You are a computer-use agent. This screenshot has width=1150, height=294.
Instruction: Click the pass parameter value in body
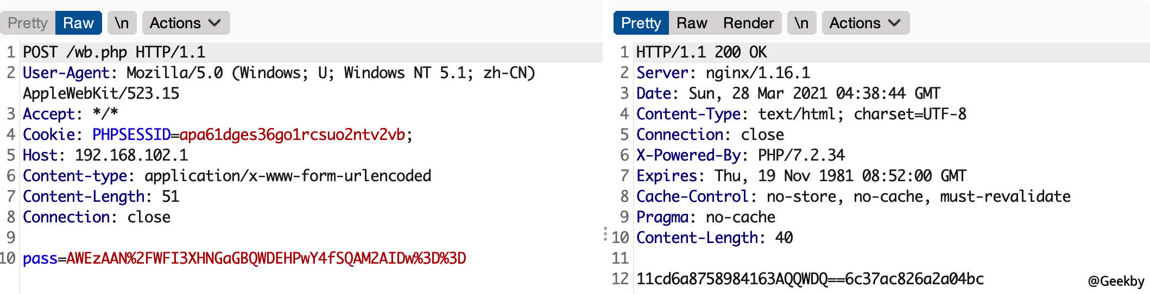click(266, 258)
